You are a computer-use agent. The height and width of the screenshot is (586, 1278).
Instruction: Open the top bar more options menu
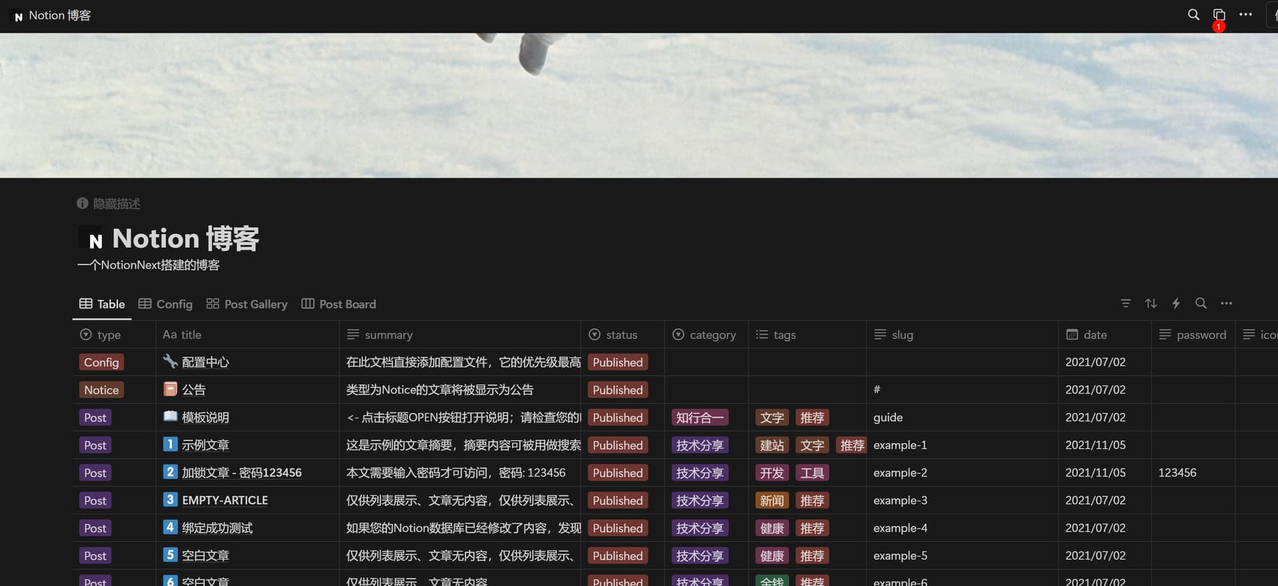tap(1245, 15)
